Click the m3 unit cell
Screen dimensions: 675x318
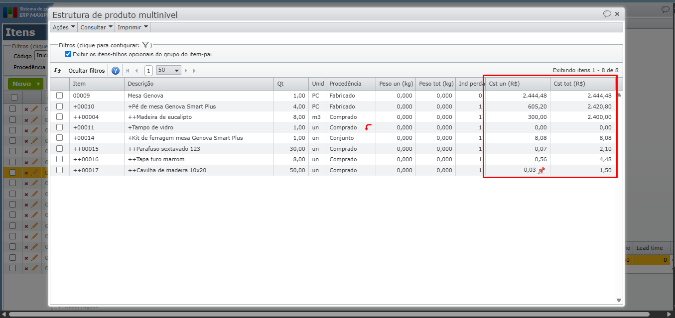(316, 117)
